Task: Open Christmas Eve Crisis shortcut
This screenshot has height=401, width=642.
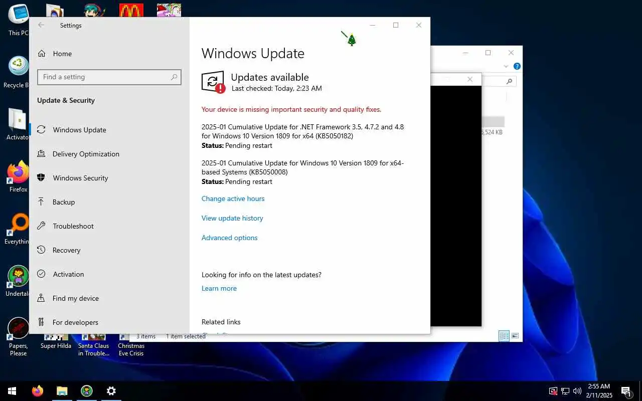Action: coord(131,345)
